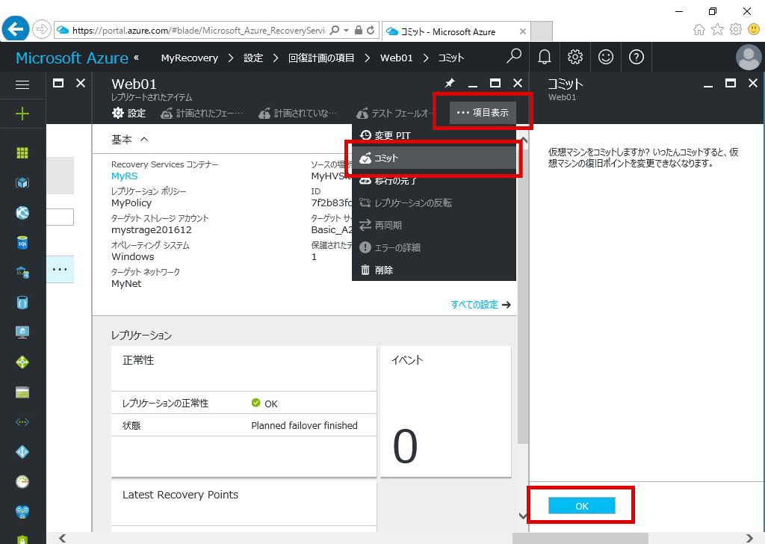
Task: Click the Latest Recovery Points tile heading
Action: (x=180, y=495)
